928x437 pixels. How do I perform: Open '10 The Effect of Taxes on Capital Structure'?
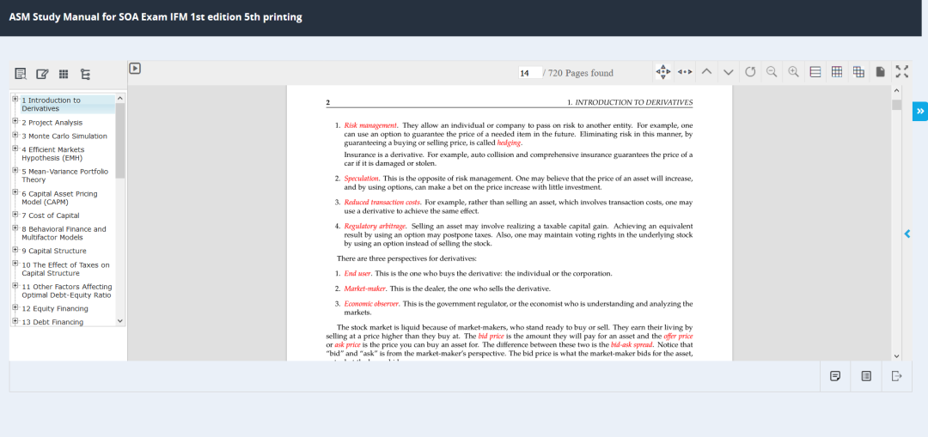click(x=65, y=269)
